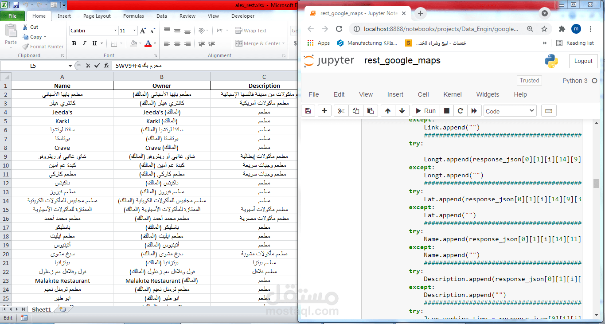Click Chrome address bar localhost URL
The height and width of the screenshot is (324, 605).
[441, 29]
